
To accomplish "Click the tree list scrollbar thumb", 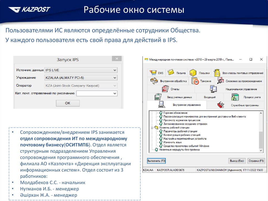I will [x=261, y=140].
